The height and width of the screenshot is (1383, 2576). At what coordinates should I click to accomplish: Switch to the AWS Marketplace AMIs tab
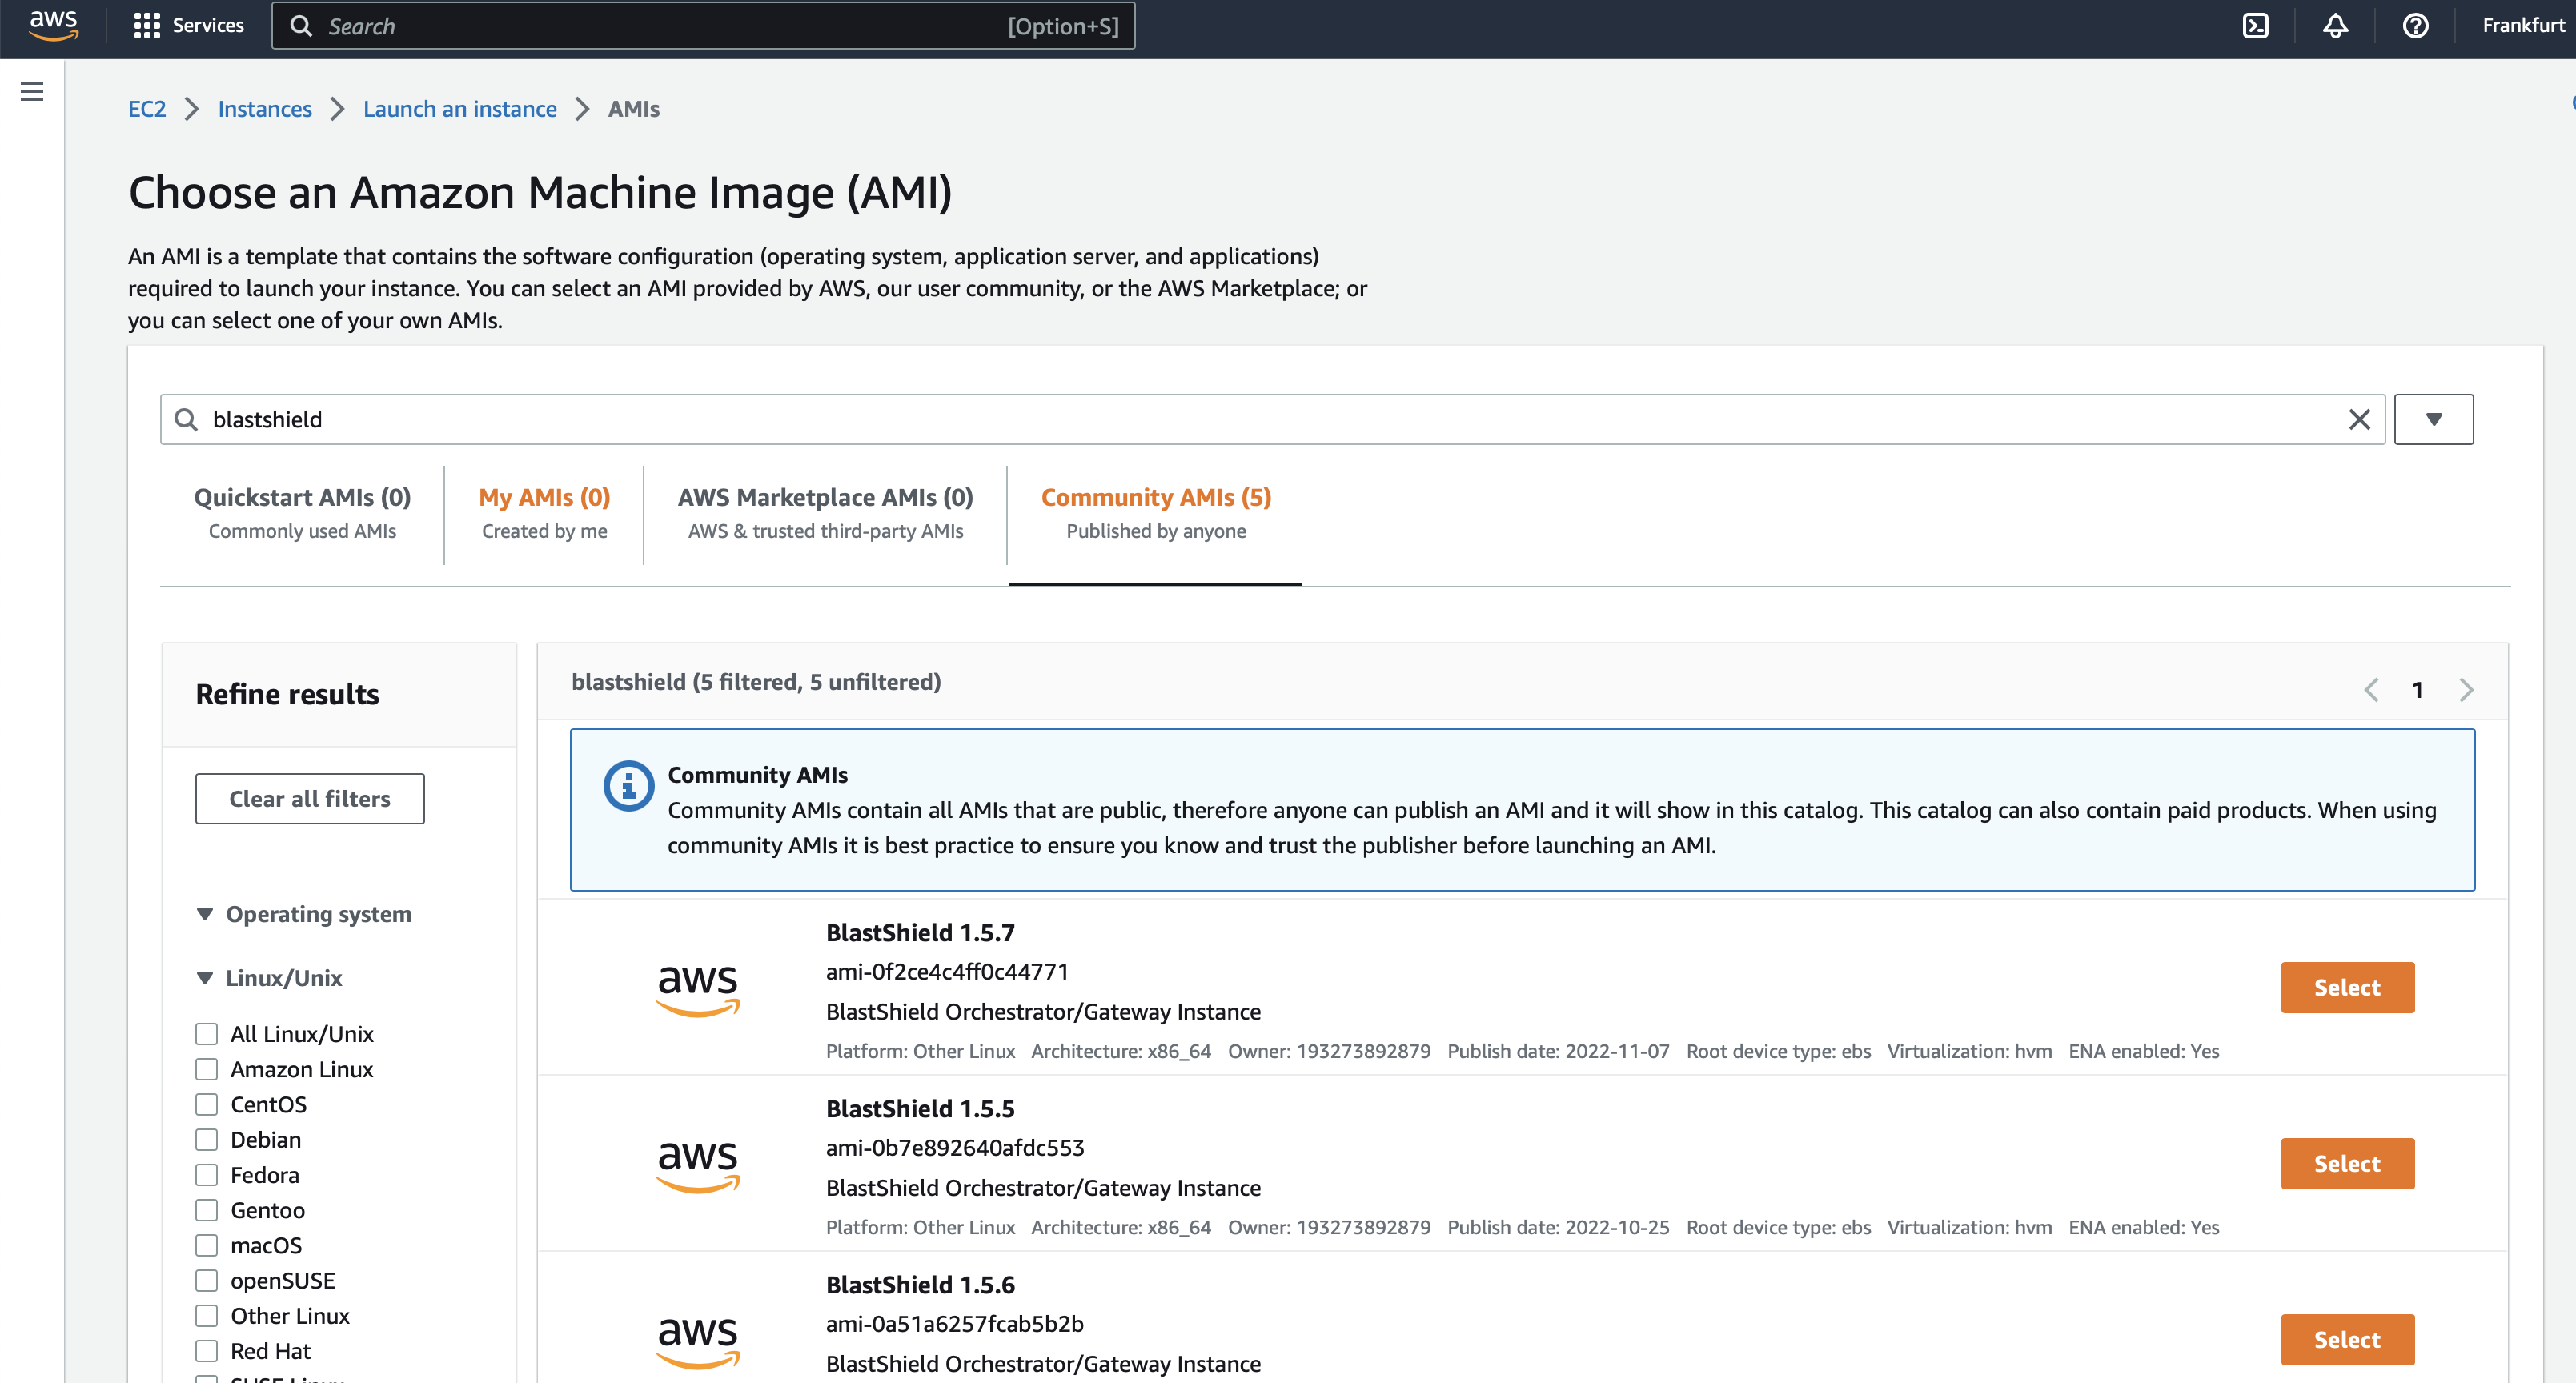[825, 497]
